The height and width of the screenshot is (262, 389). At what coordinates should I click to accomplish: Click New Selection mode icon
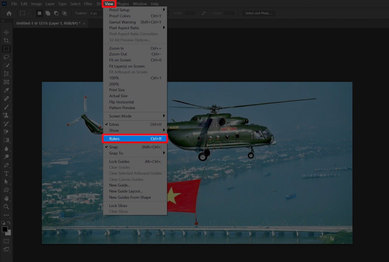(x=39, y=13)
